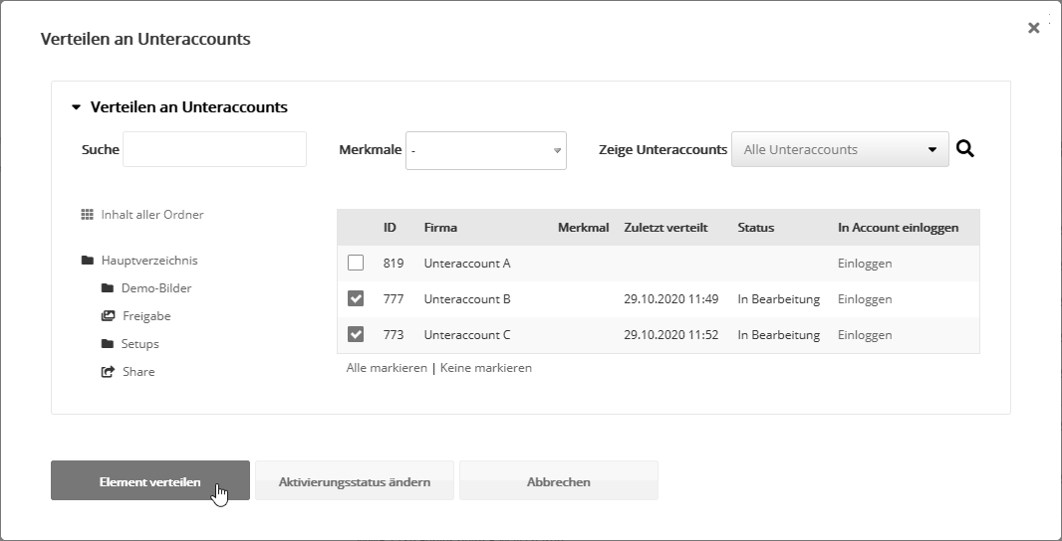
Task: Click the grid icon for Inhalt aller Ordner
Action: click(x=87, y=215)
